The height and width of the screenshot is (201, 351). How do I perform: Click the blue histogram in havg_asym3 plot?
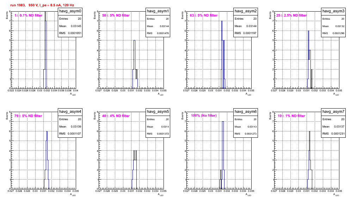(x=309, y=60)
